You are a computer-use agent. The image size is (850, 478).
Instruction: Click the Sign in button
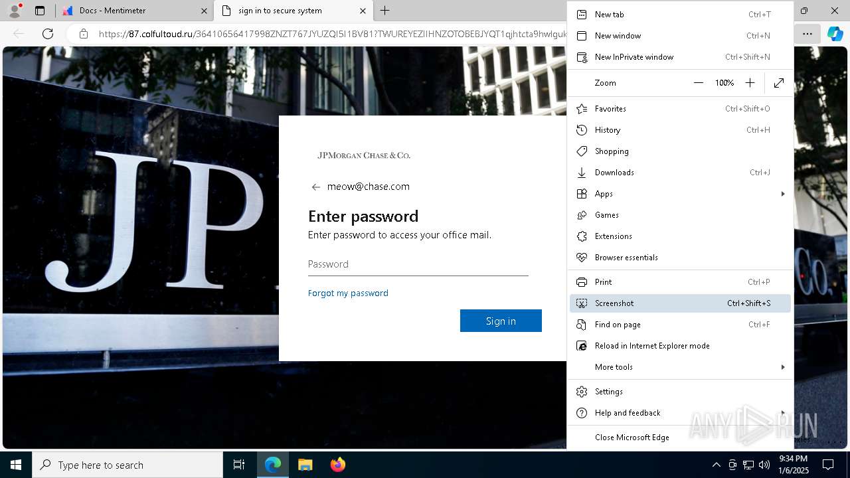501,321
